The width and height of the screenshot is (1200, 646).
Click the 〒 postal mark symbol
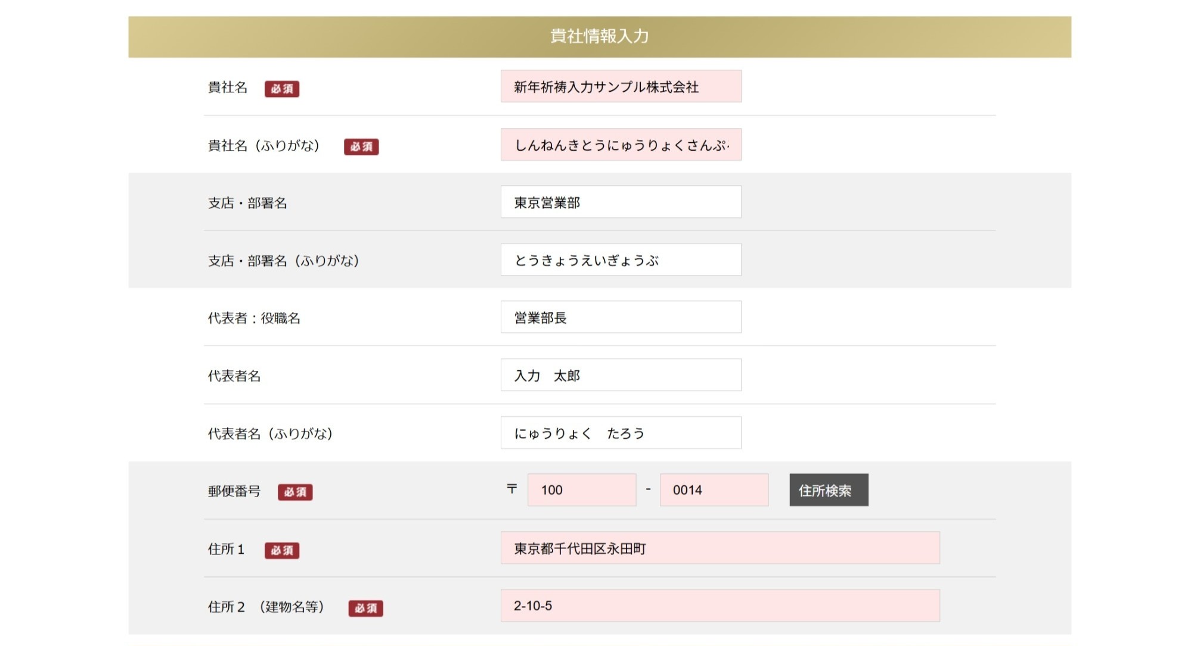pos(511,489)
